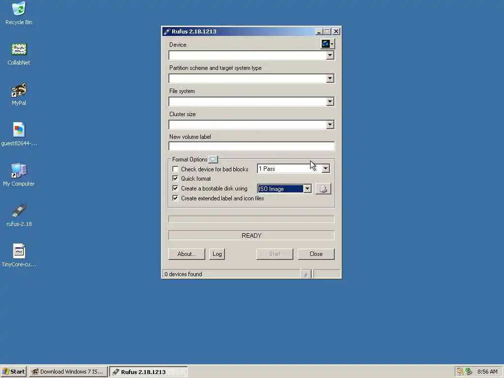Open the 1 Pass bad blocks dropdown
The height and width of the screenshot is (378, 504).
pyautogui.click(x=325, y=168)
